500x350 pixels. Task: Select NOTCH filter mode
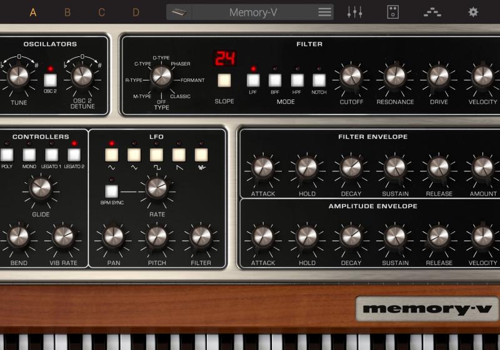[319, 81]
